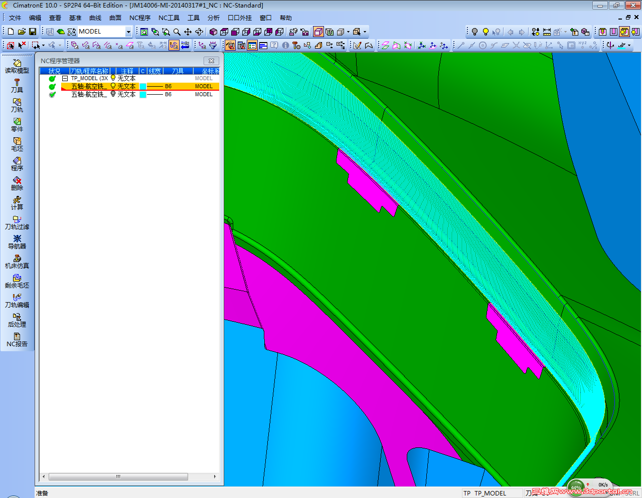Save using the floppy disk icon

coord(33,32)
